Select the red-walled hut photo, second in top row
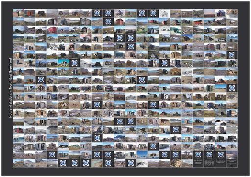 tap(29, 13)
